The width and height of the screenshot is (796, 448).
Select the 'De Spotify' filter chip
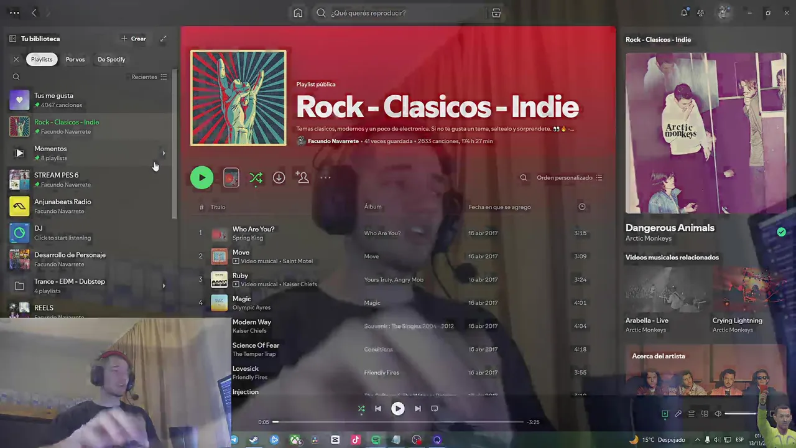111,59
